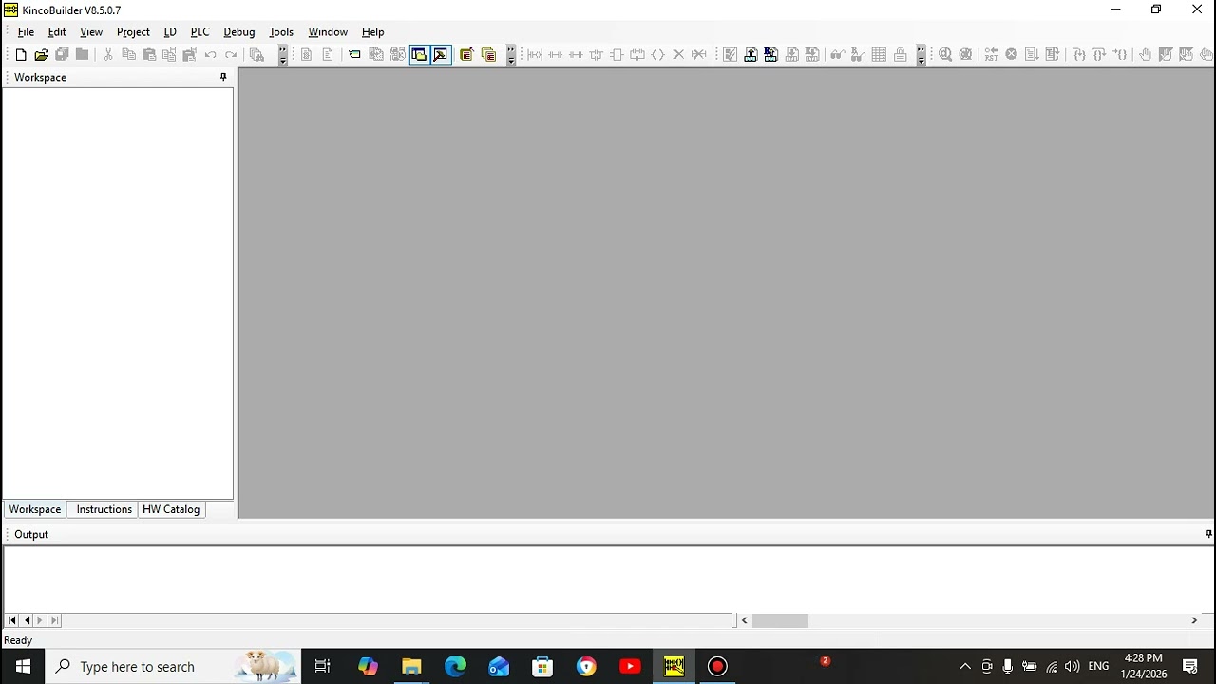Switch to the HW Catalog tab
The width and height of the screenshot is (1216, 684).
(x=171, y=509)
